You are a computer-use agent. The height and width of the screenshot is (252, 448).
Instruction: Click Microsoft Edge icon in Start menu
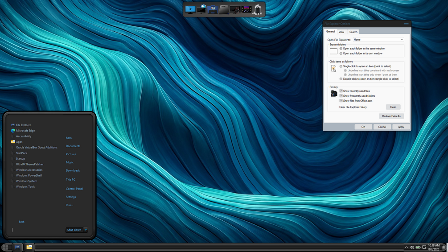point(13,131)
